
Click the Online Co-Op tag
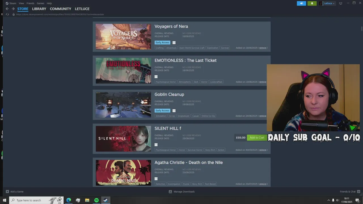tap(208, 116)
